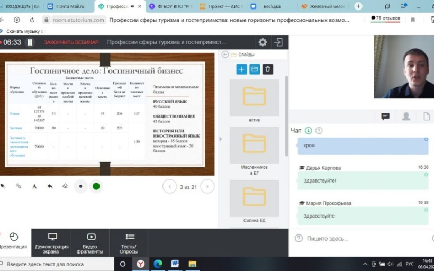Click the Очная study form link

click(14, 113)
